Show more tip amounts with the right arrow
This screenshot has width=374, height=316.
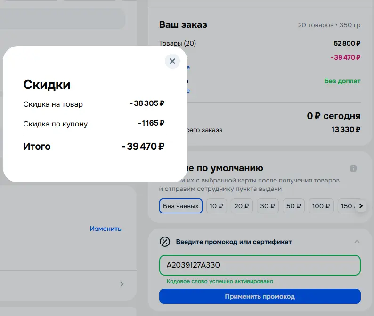[x=361, y=206]
